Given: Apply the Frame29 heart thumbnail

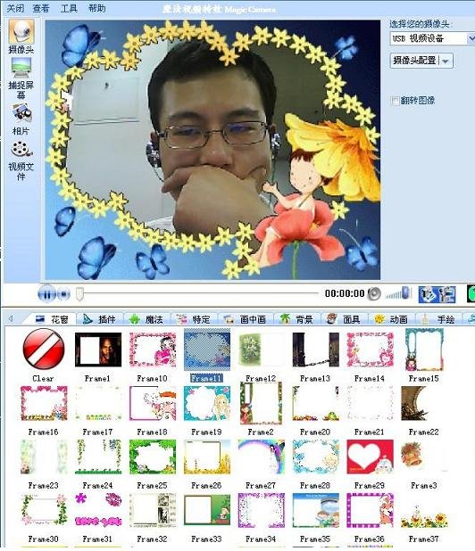Looking at the screenshot, I should tap(371, 456).
